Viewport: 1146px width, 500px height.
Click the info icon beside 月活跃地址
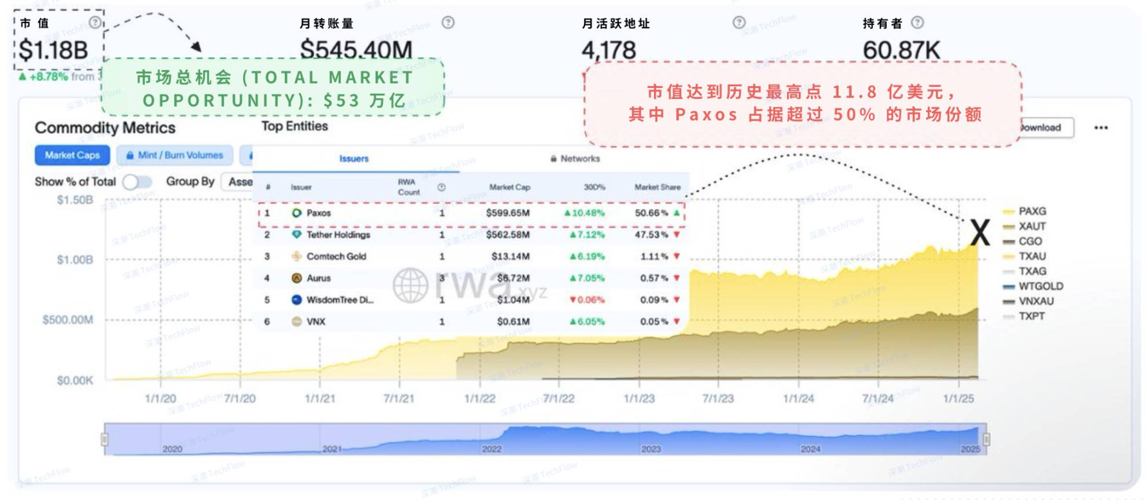pyautogui.click(x=739, y=22)
